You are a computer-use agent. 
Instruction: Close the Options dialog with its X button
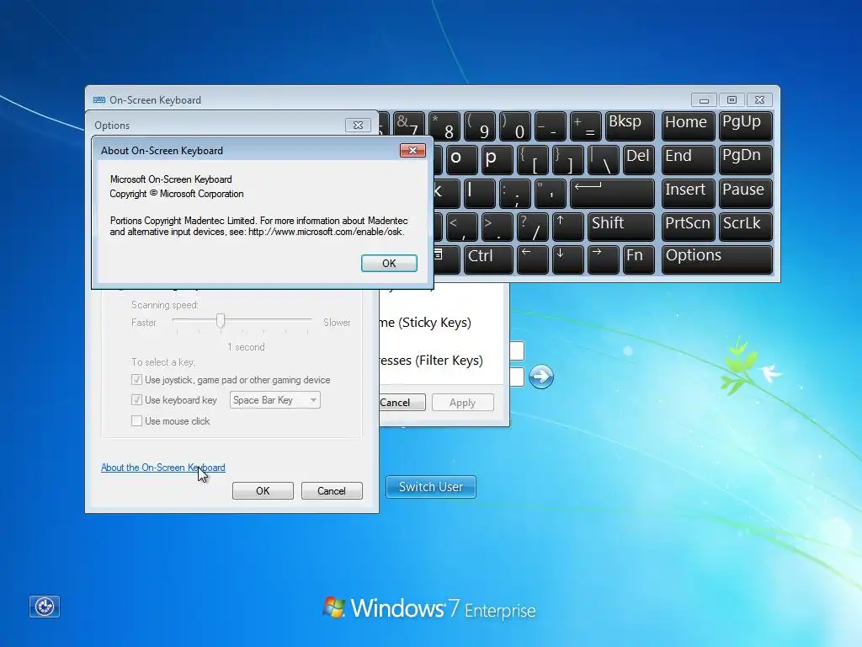358,125
